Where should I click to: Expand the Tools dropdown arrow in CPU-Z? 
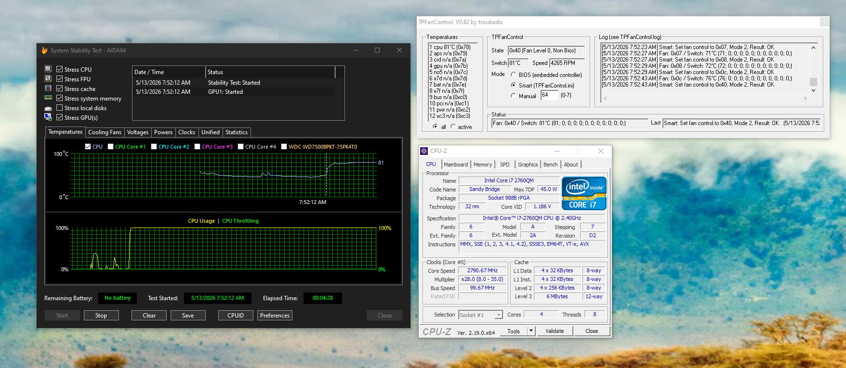click(531, 331)
